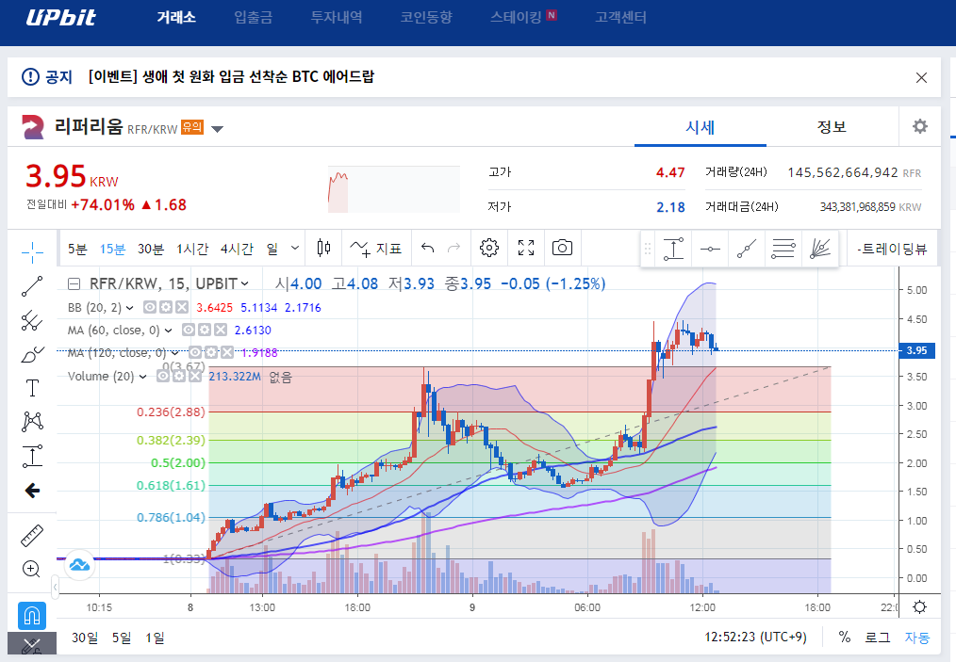The height and width of the screenshot is (662, 956).
Task: Select the left arrow marker tool
Action: (32, 491)
